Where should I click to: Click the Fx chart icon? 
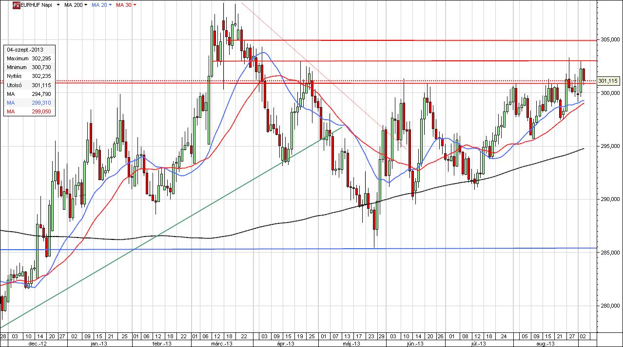pyautogui.click(x=16, y=5)
